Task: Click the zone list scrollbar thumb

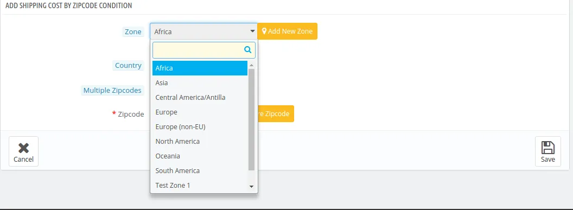Action: pos(251,119)
